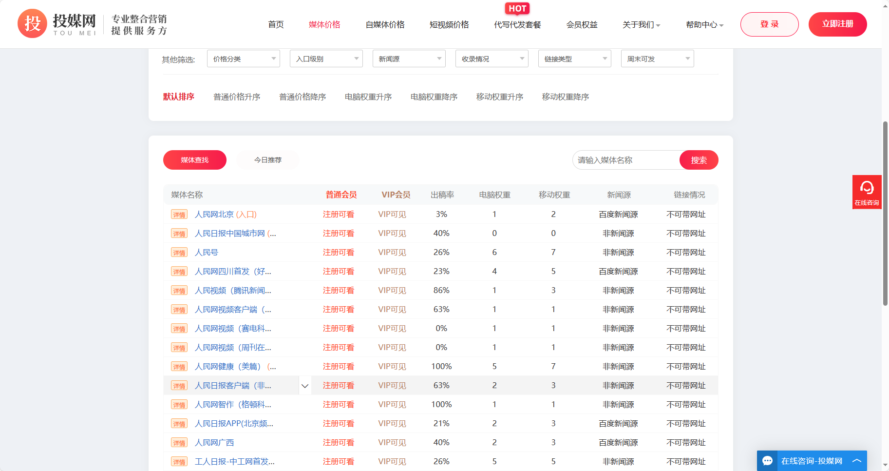Viewport: 889px width, 471px height.
Task: Sort by 电脑权重升序
Action: click(368, 97)
